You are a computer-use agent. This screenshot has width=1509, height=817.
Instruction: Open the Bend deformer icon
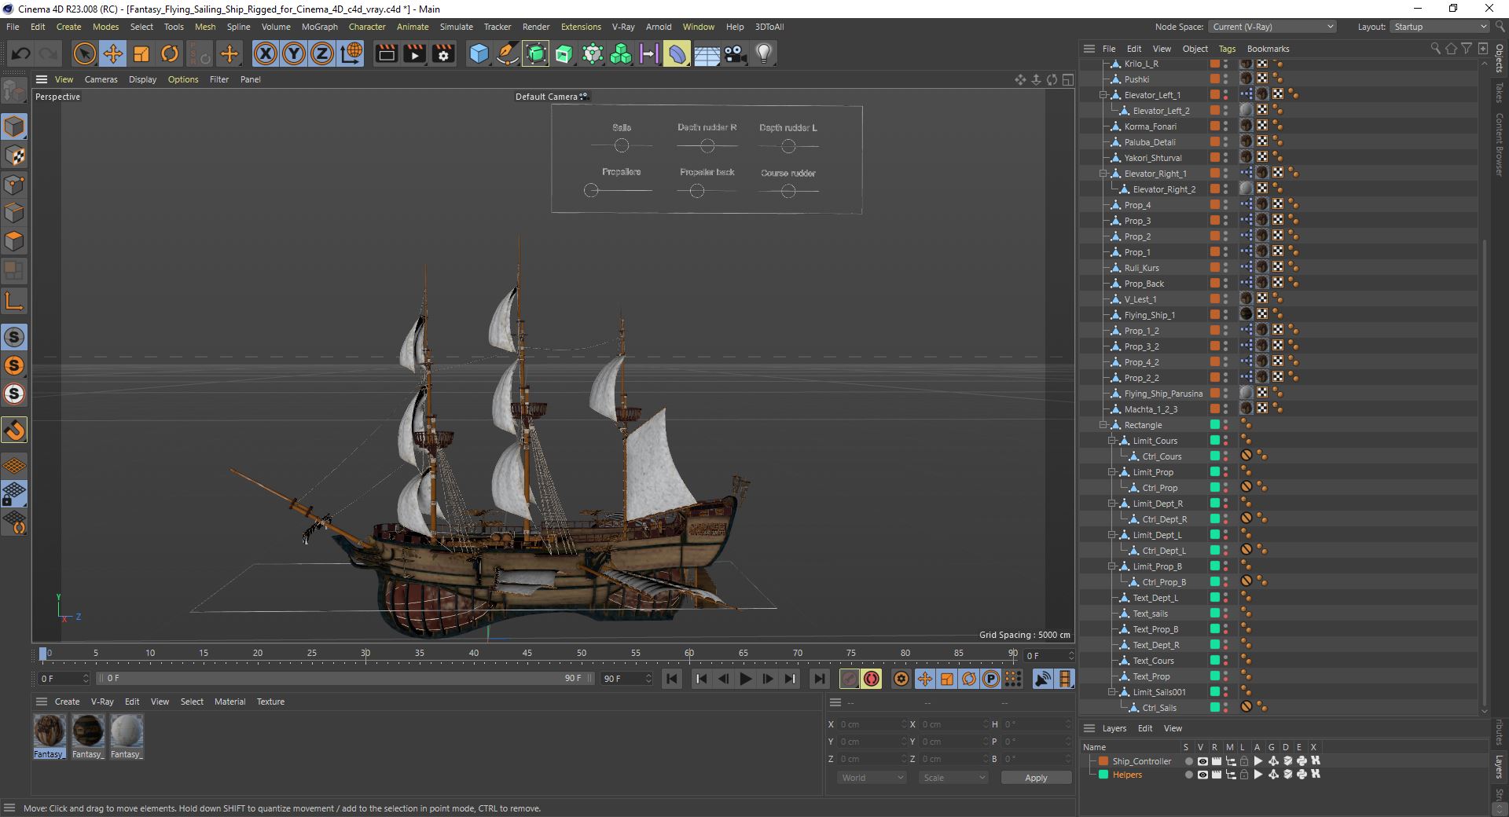[x=677, y=53]
